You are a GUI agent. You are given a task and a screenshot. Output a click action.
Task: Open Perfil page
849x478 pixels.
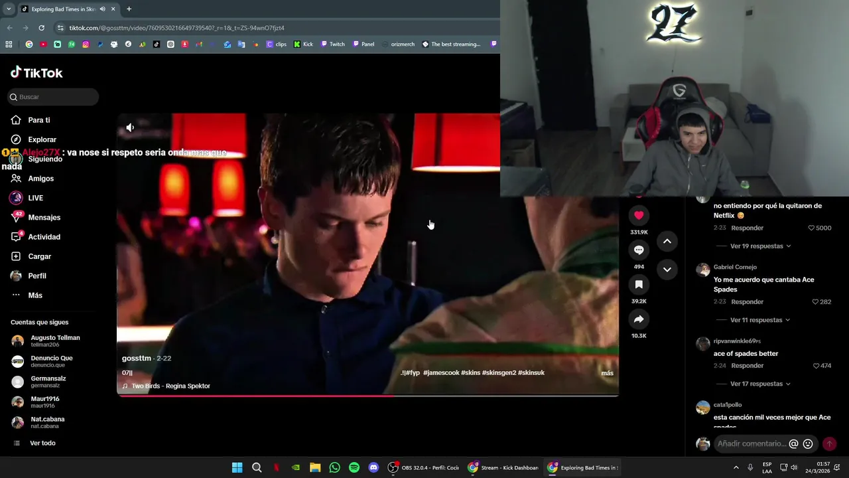click(29, 276)
